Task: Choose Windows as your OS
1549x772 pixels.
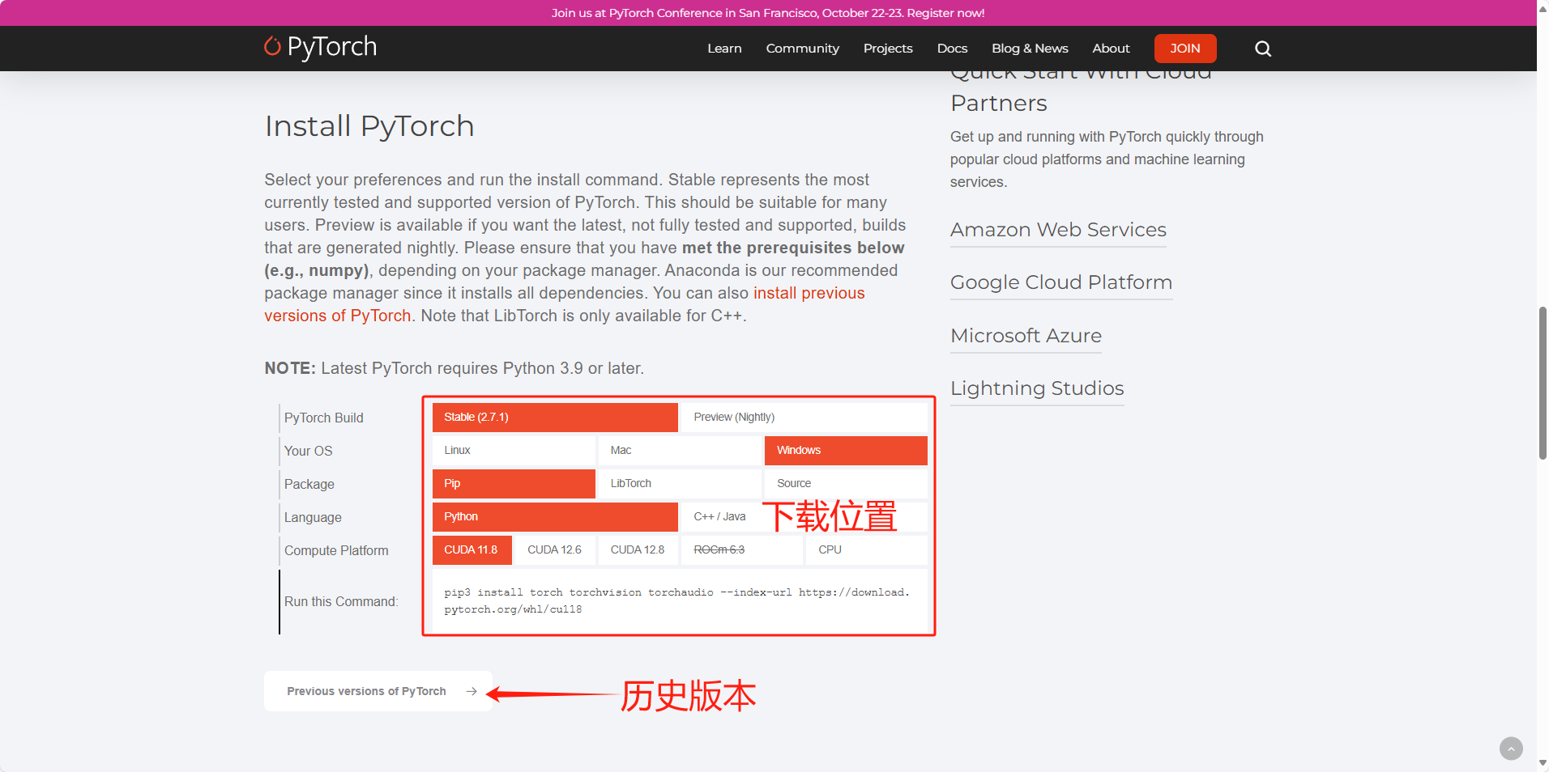Action: point(846,451)
